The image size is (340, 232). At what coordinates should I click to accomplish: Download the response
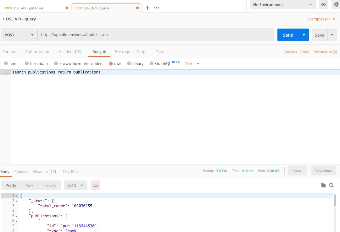tap(323, 171)
